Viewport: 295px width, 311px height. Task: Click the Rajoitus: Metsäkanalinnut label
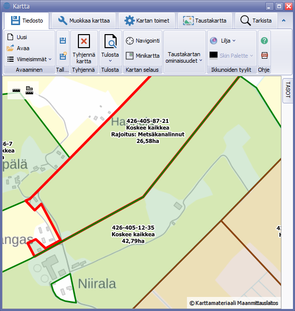click(x=148, y=134)
